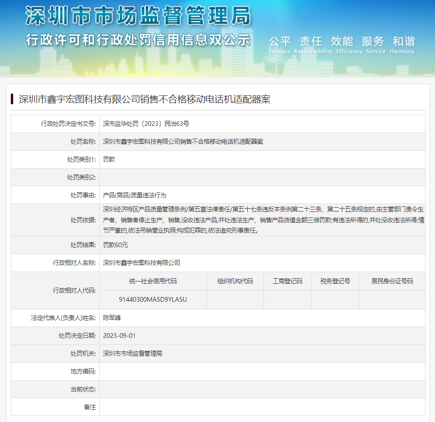Click the value 产品(商品)质量违法行为
The image size is (435, 422).
click(134, 195)
